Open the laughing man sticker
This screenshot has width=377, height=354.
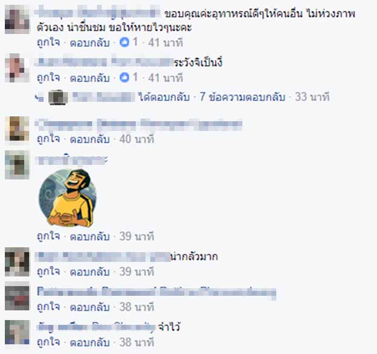pos(67,198)
